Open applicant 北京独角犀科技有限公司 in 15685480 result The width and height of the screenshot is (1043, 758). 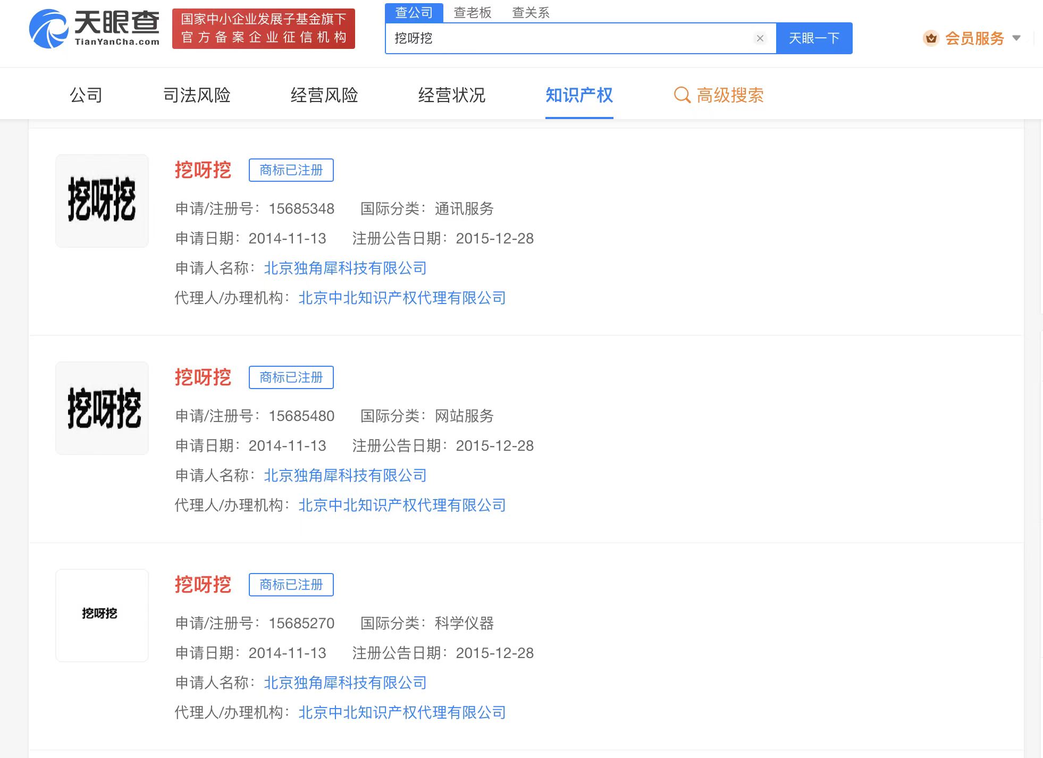pos(346,475)
